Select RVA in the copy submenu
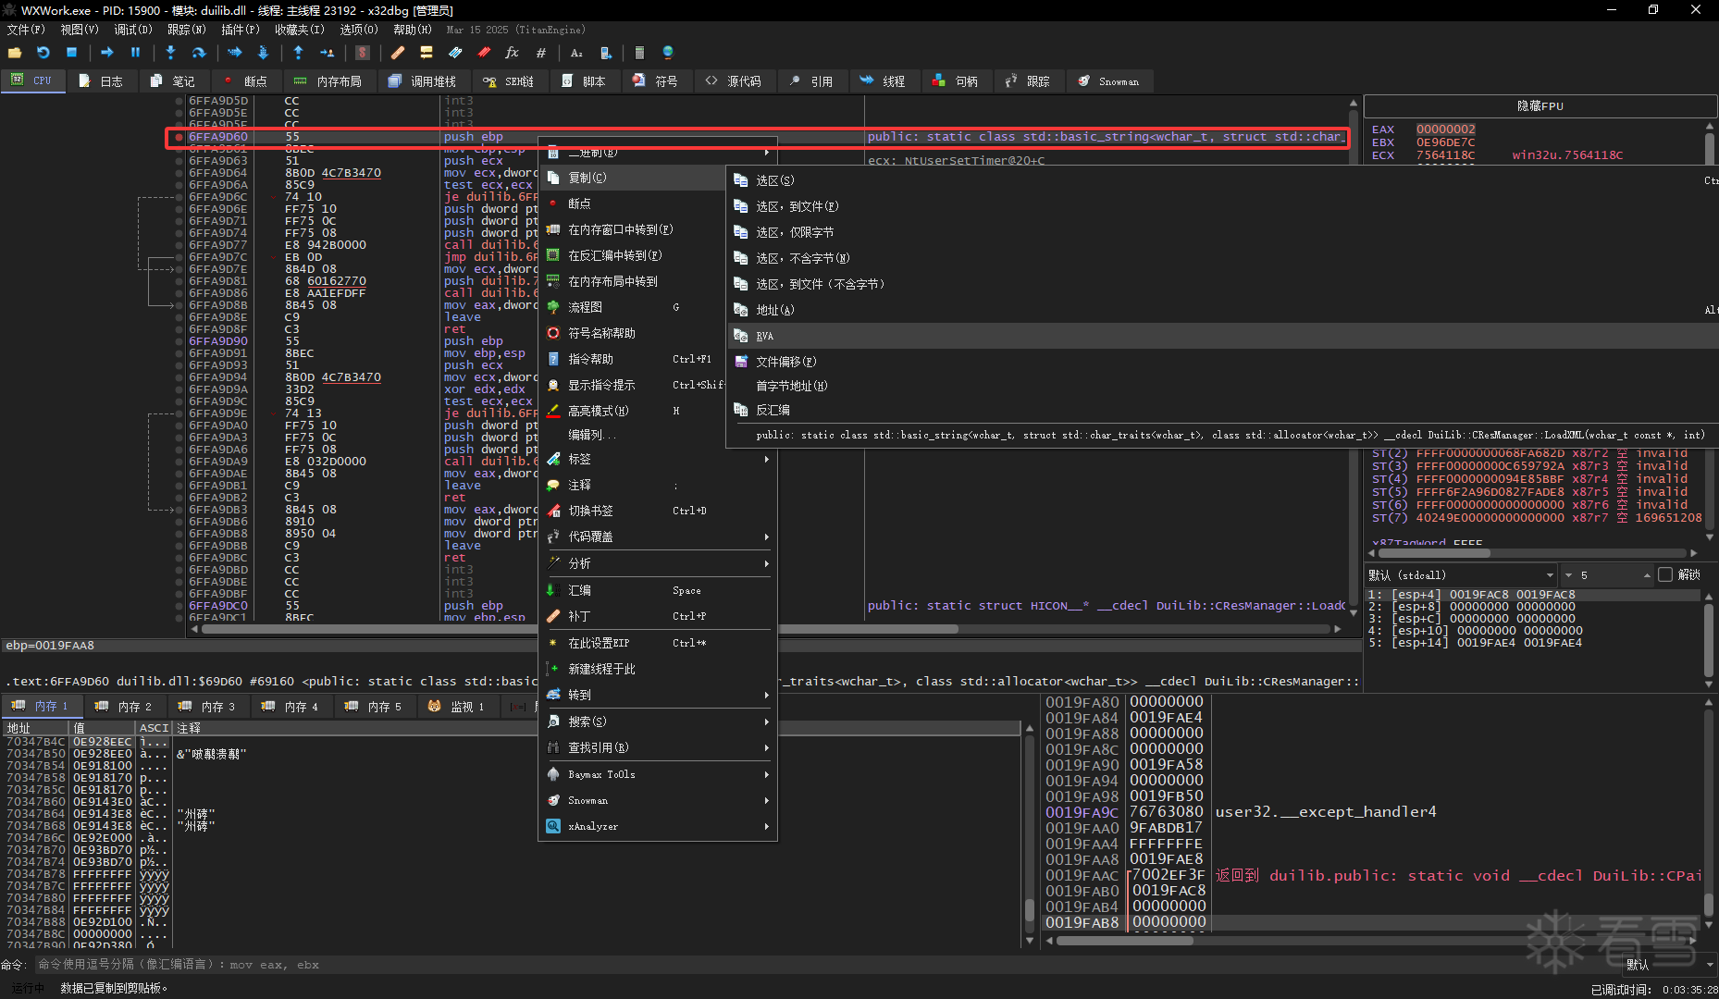The image size is (1719, 999). click(764, 336)
